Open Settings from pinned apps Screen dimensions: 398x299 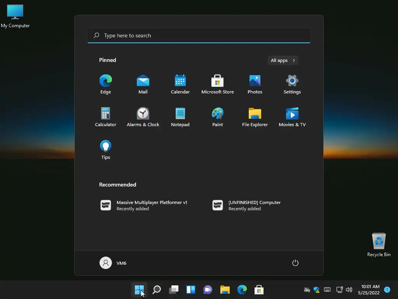click(x=292, y=84)
